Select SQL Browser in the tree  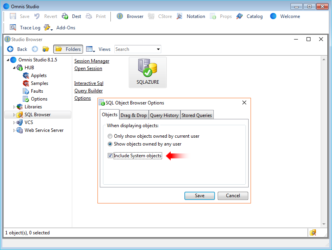(x=36, y=114)
